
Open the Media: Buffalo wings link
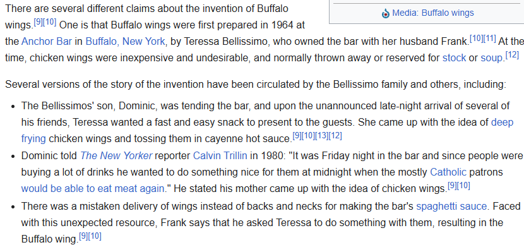[432, 13]
